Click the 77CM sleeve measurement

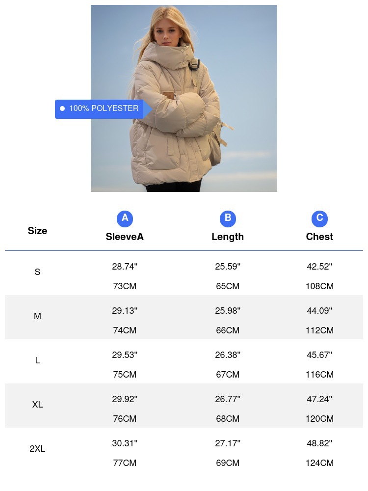pos(125,463)
